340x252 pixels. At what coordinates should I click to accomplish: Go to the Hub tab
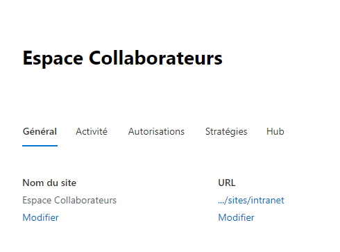[275, 131]
